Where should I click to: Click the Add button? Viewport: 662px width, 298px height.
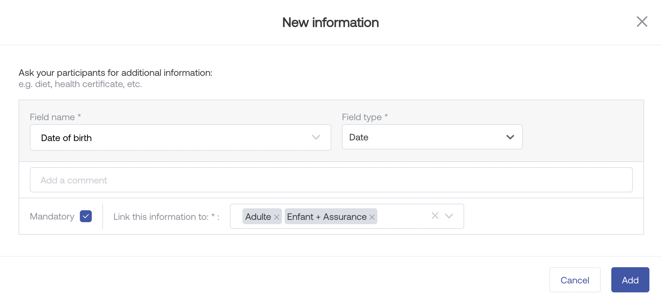point(630,280)
